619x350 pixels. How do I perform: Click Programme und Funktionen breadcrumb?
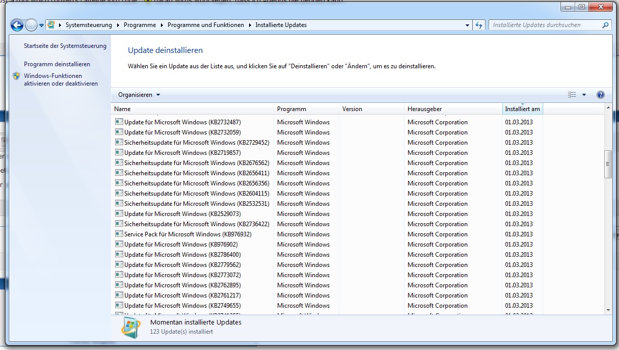point(205,25)
